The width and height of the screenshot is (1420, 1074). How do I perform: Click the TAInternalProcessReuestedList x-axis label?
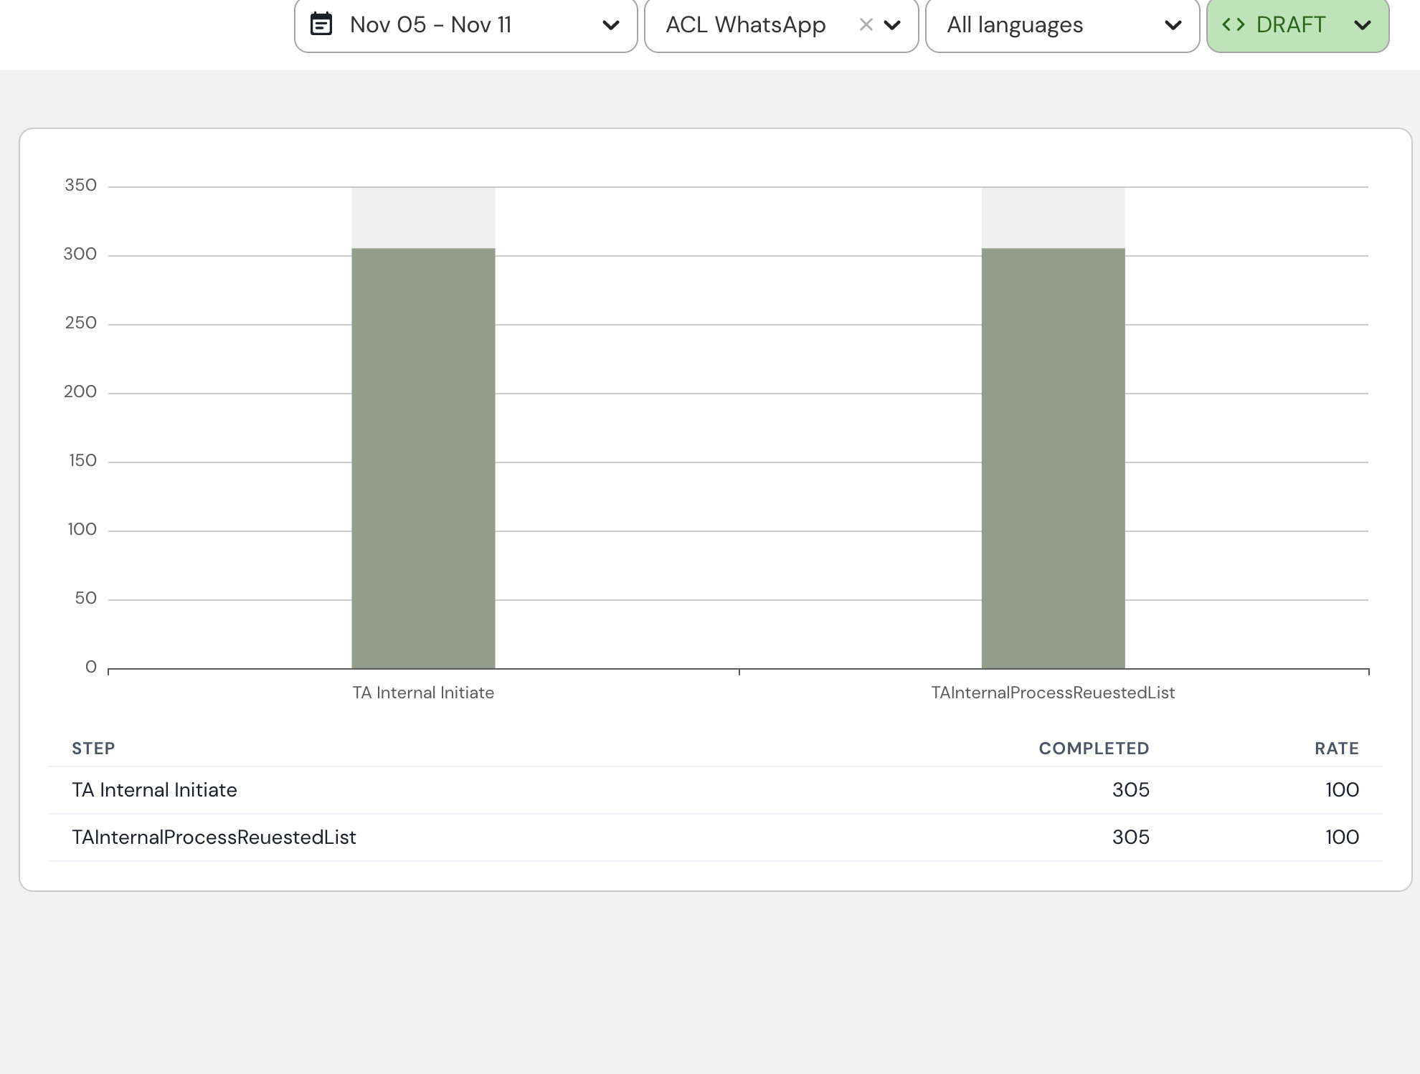click(1053, 693)
